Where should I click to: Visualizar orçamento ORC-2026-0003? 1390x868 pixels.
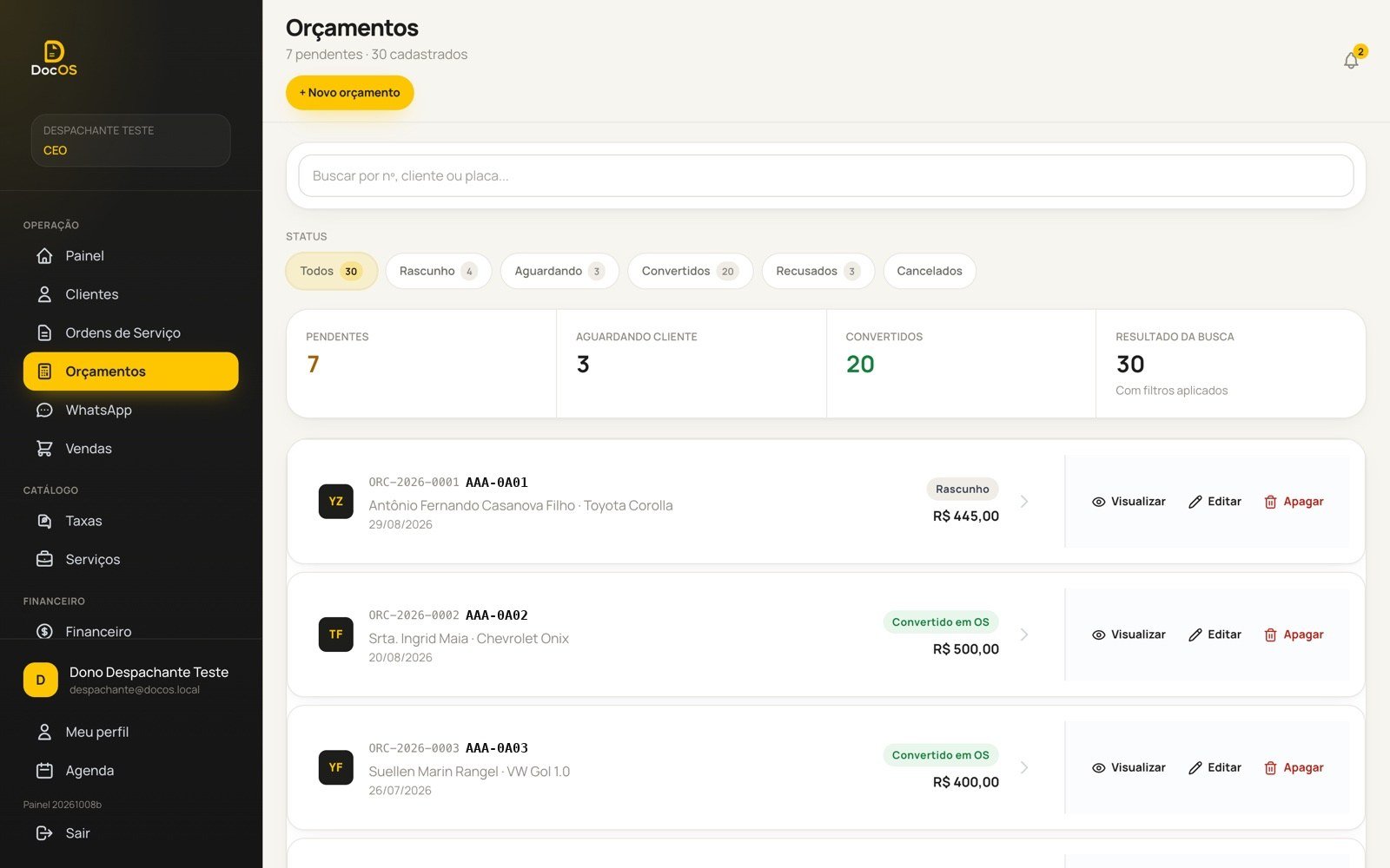click(1129, 767)
